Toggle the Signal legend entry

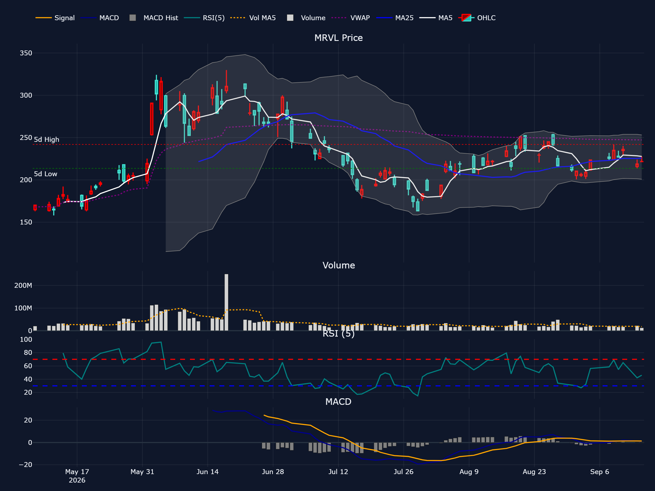coord(55,18)
